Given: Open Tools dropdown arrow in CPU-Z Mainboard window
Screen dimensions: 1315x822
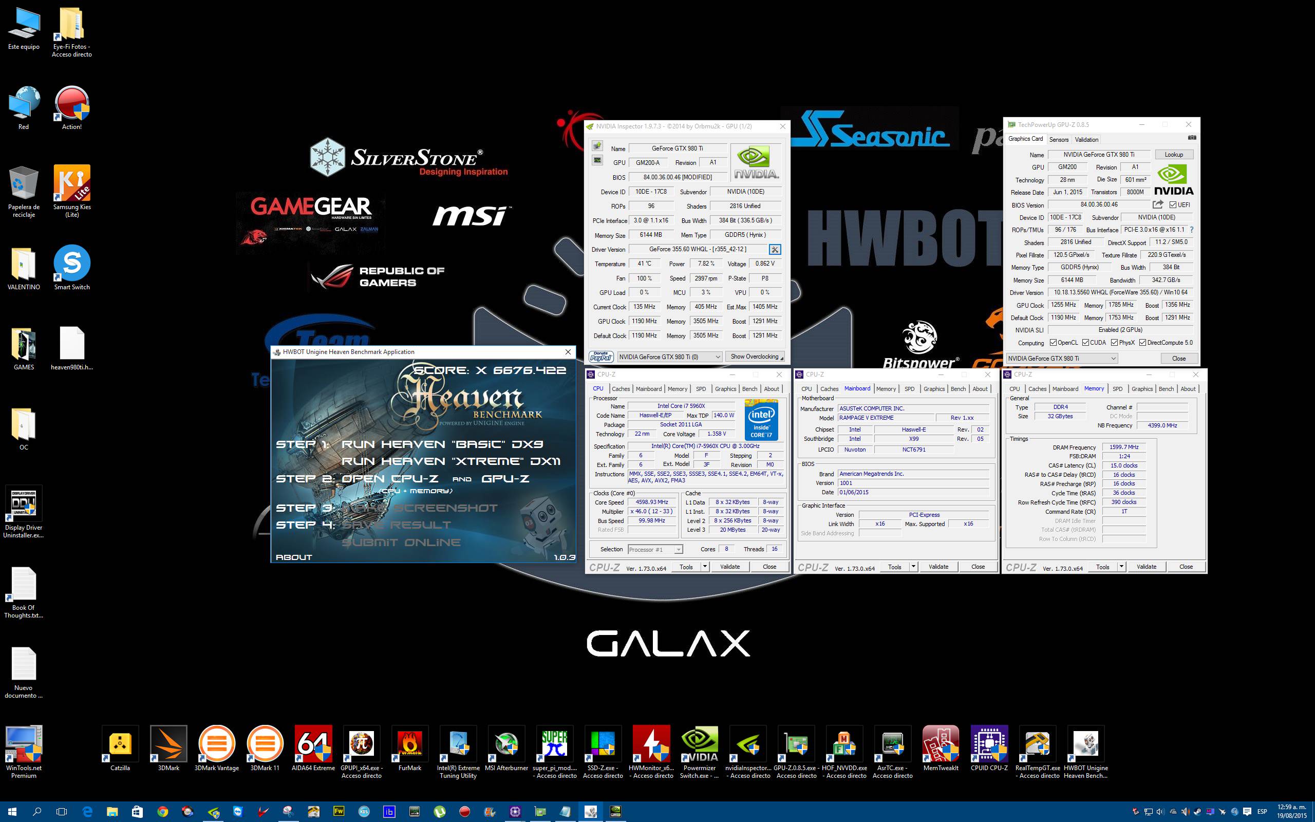Looking at the screenshot, I should 913,567.
